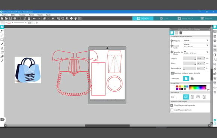The image size is (217, 138).
Task: Select the Freehand pencil tool
Action: (2, 44)
